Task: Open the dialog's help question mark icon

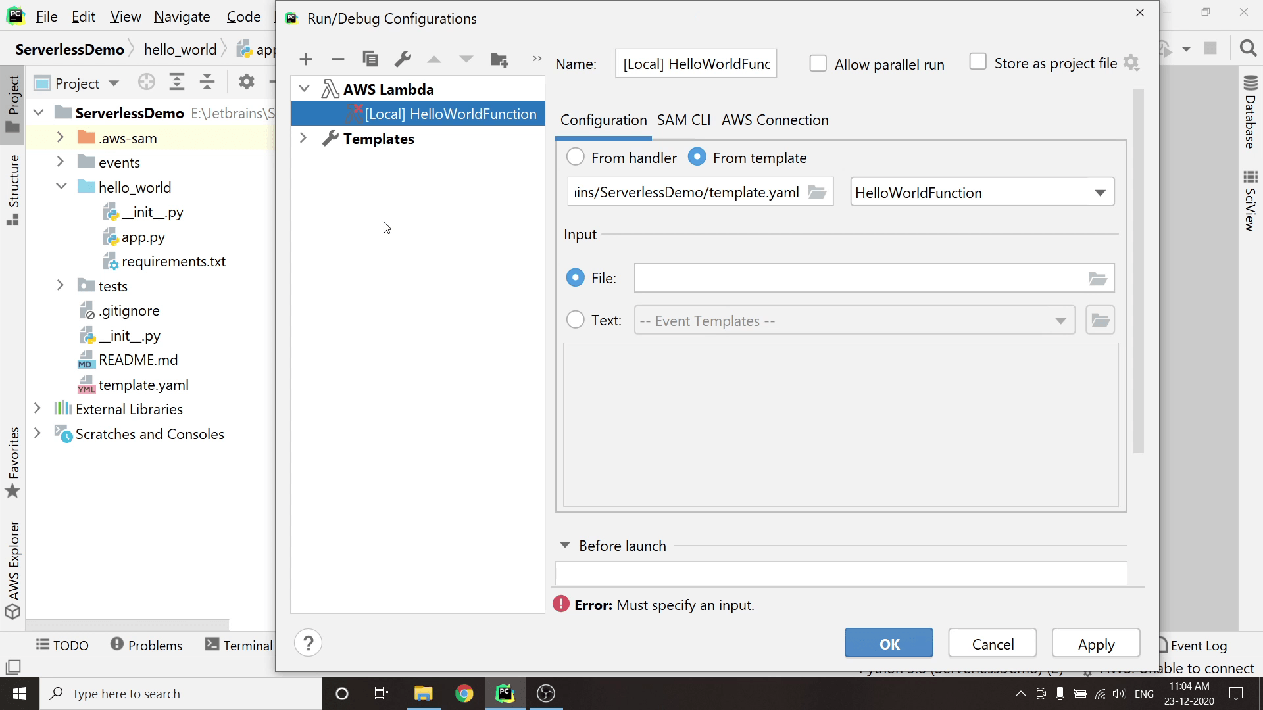Action: [308, 643]
